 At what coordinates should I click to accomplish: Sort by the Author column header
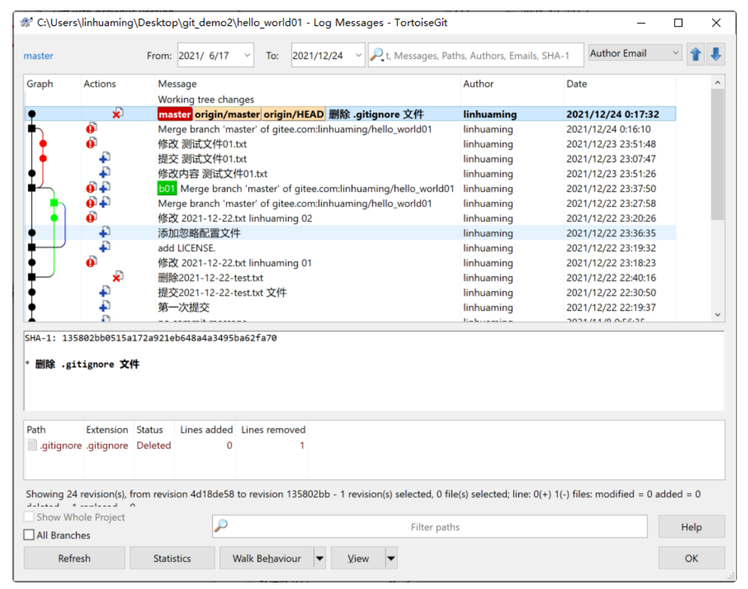[512, 84]
